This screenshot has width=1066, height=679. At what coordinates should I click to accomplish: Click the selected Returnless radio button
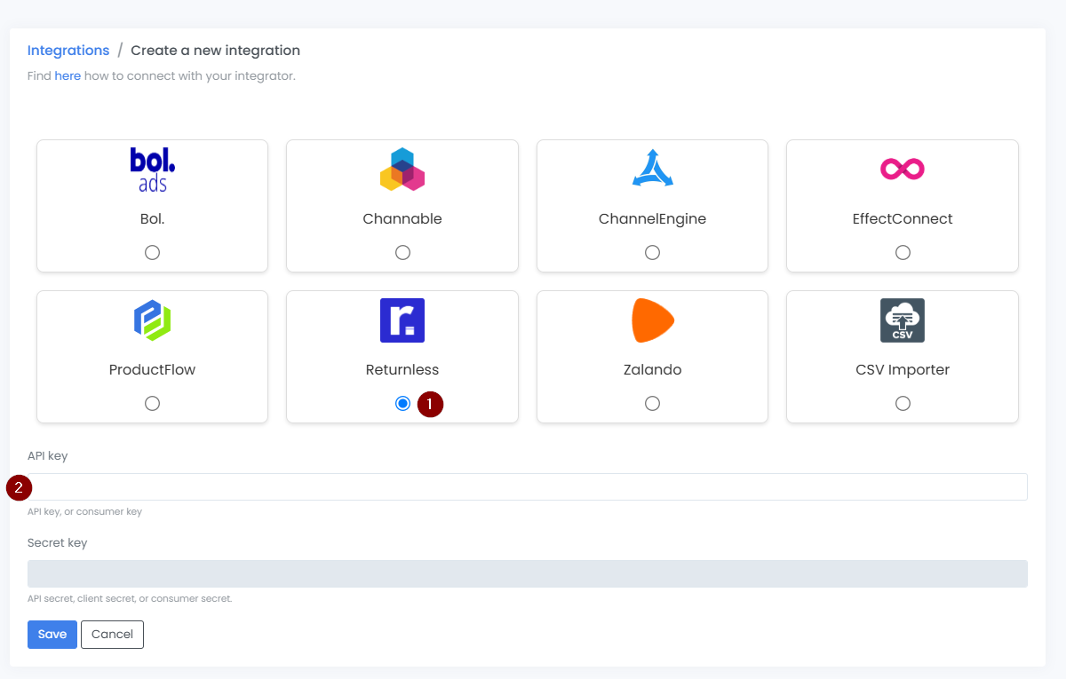click(x=402, y=404)
